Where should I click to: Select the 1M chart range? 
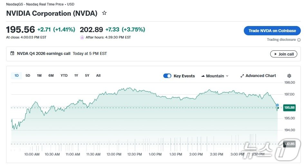pos(39,75)
